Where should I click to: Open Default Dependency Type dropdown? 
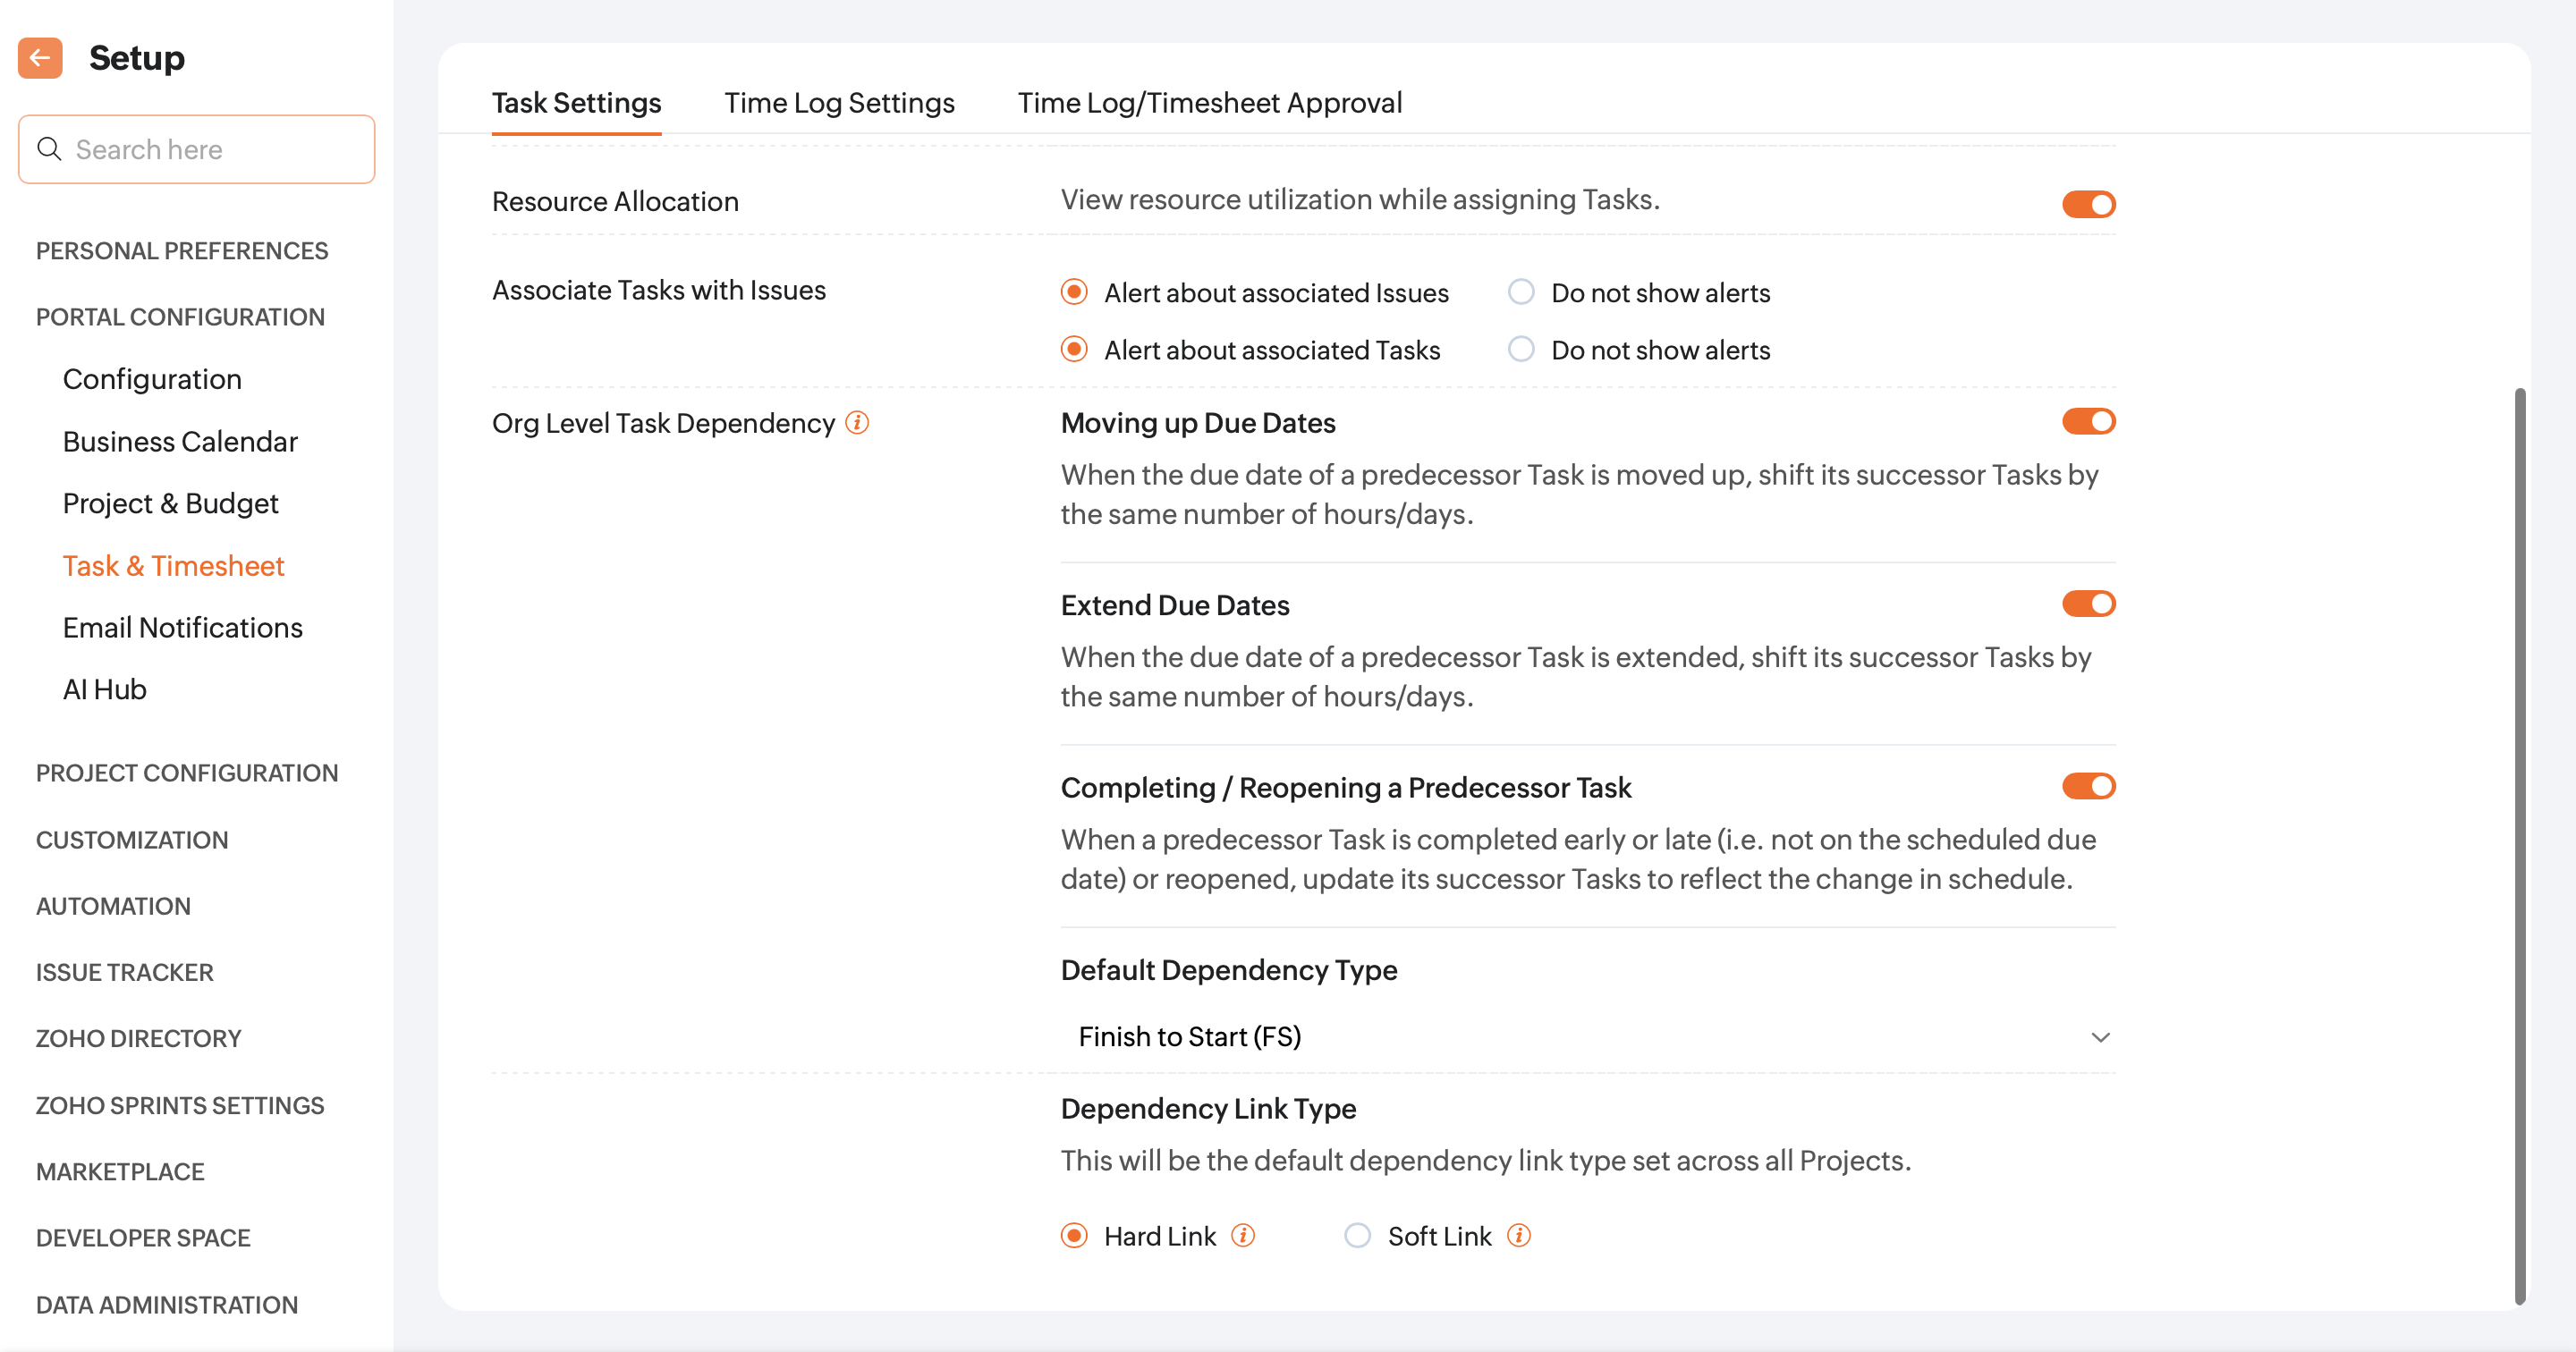coord(1588,1037)
